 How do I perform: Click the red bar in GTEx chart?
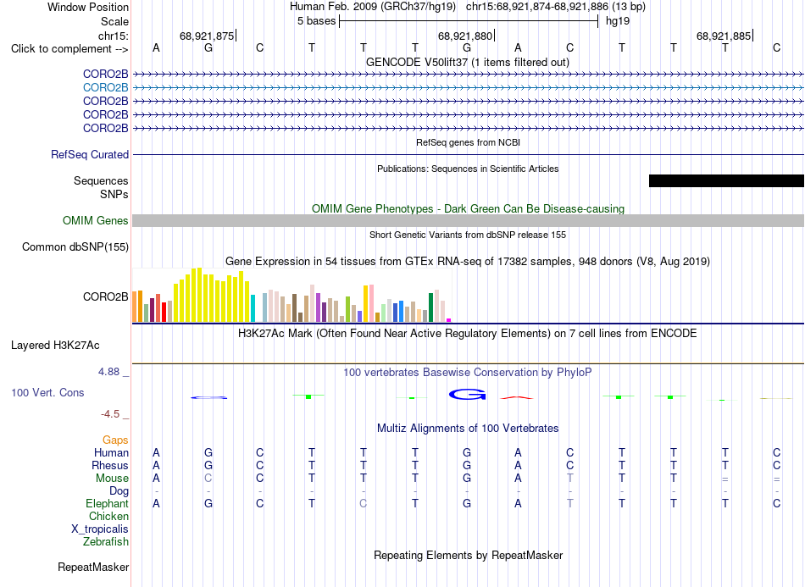click(x=164, y=312)
